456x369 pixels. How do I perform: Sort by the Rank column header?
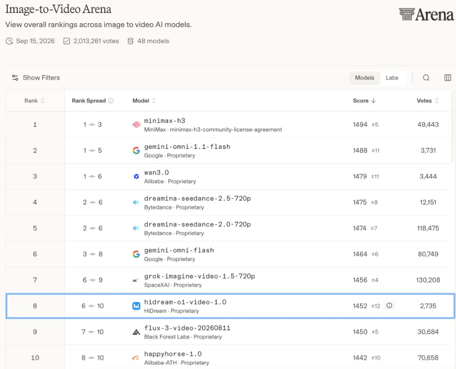(x=34, y=100)
